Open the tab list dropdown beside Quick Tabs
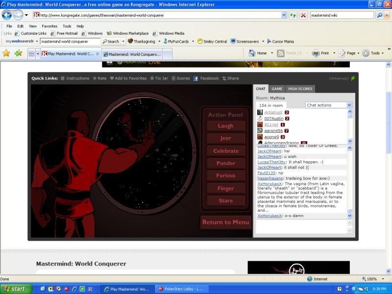The image size is (392, 294). click(x=38, y=54)
